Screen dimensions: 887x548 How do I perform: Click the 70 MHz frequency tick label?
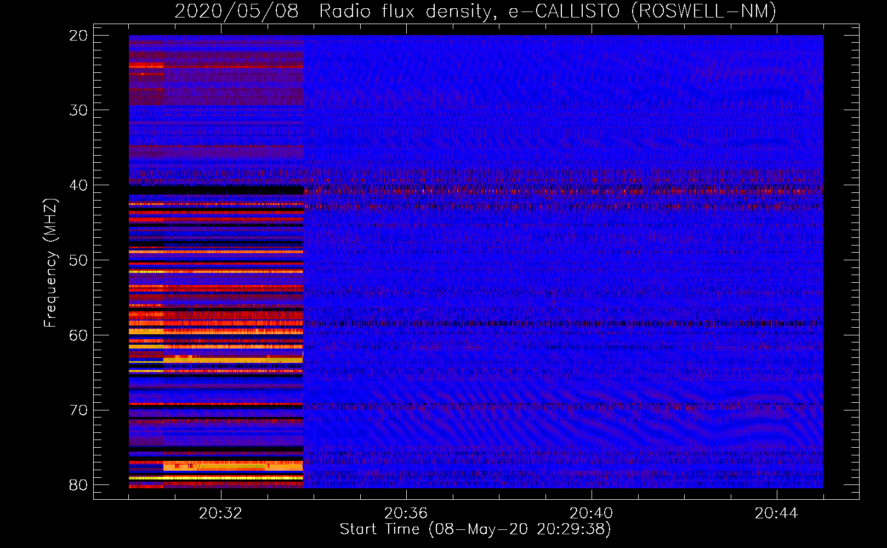click(x=78, y=410)
